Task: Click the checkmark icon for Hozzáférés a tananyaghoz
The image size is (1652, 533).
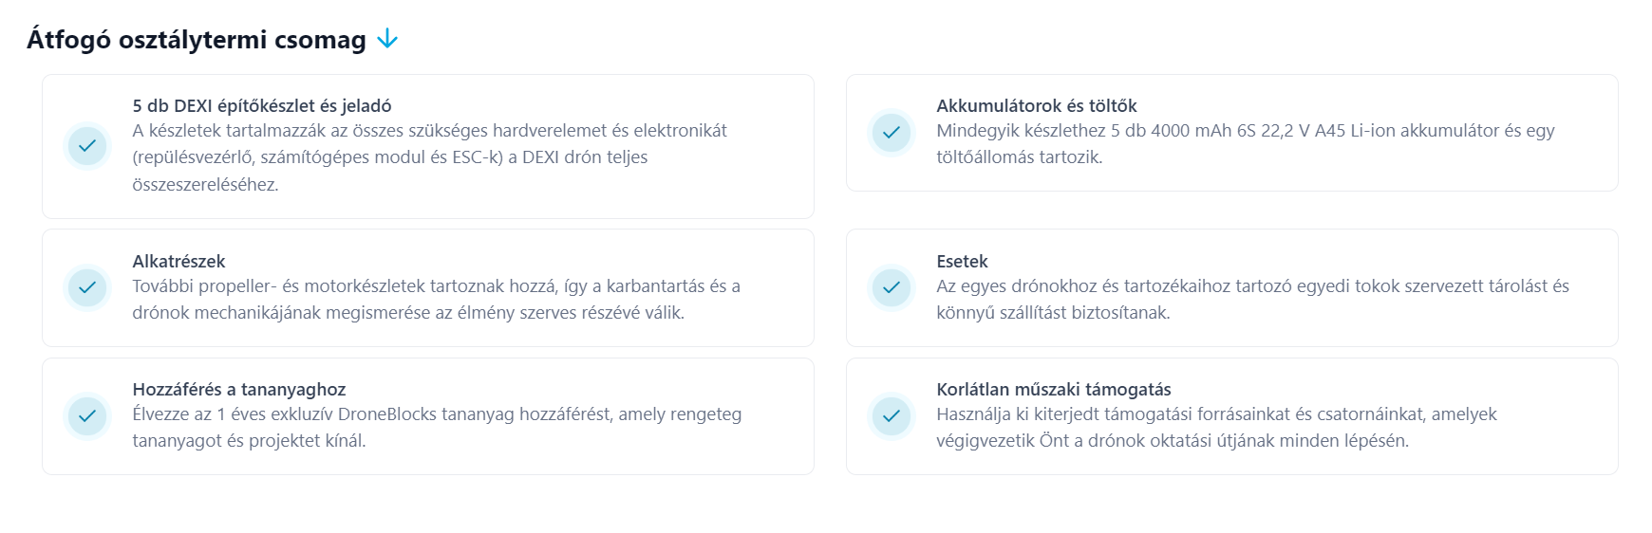Action: pyautogui.click(x=87, y=415)
